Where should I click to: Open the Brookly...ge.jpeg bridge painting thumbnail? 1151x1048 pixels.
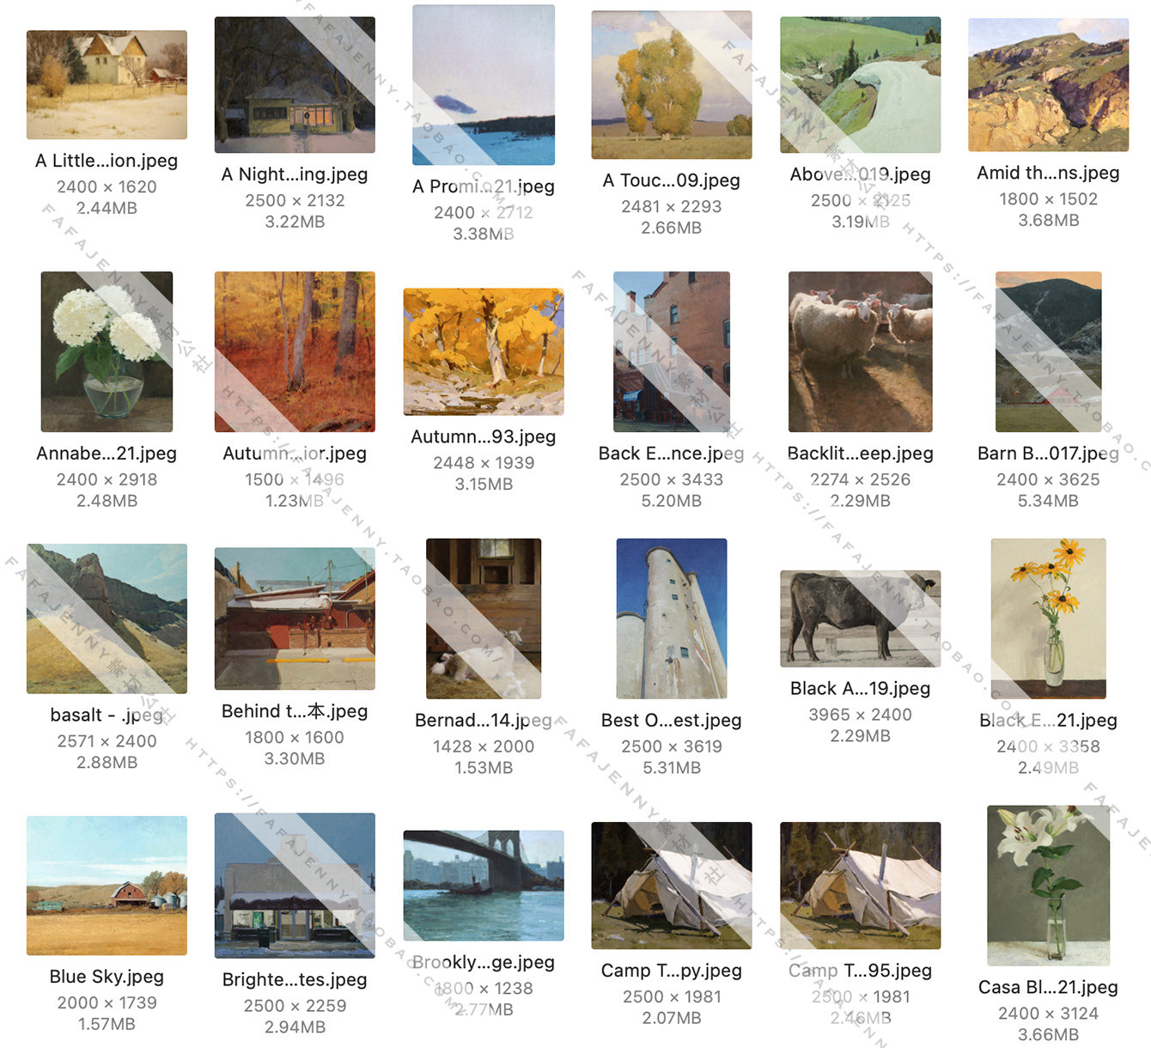[x=484, y=886]
